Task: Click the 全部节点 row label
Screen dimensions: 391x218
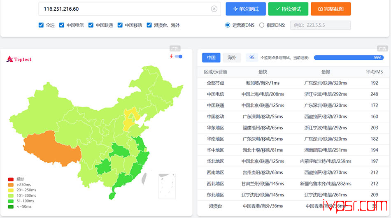Action: tap(215, 83)
